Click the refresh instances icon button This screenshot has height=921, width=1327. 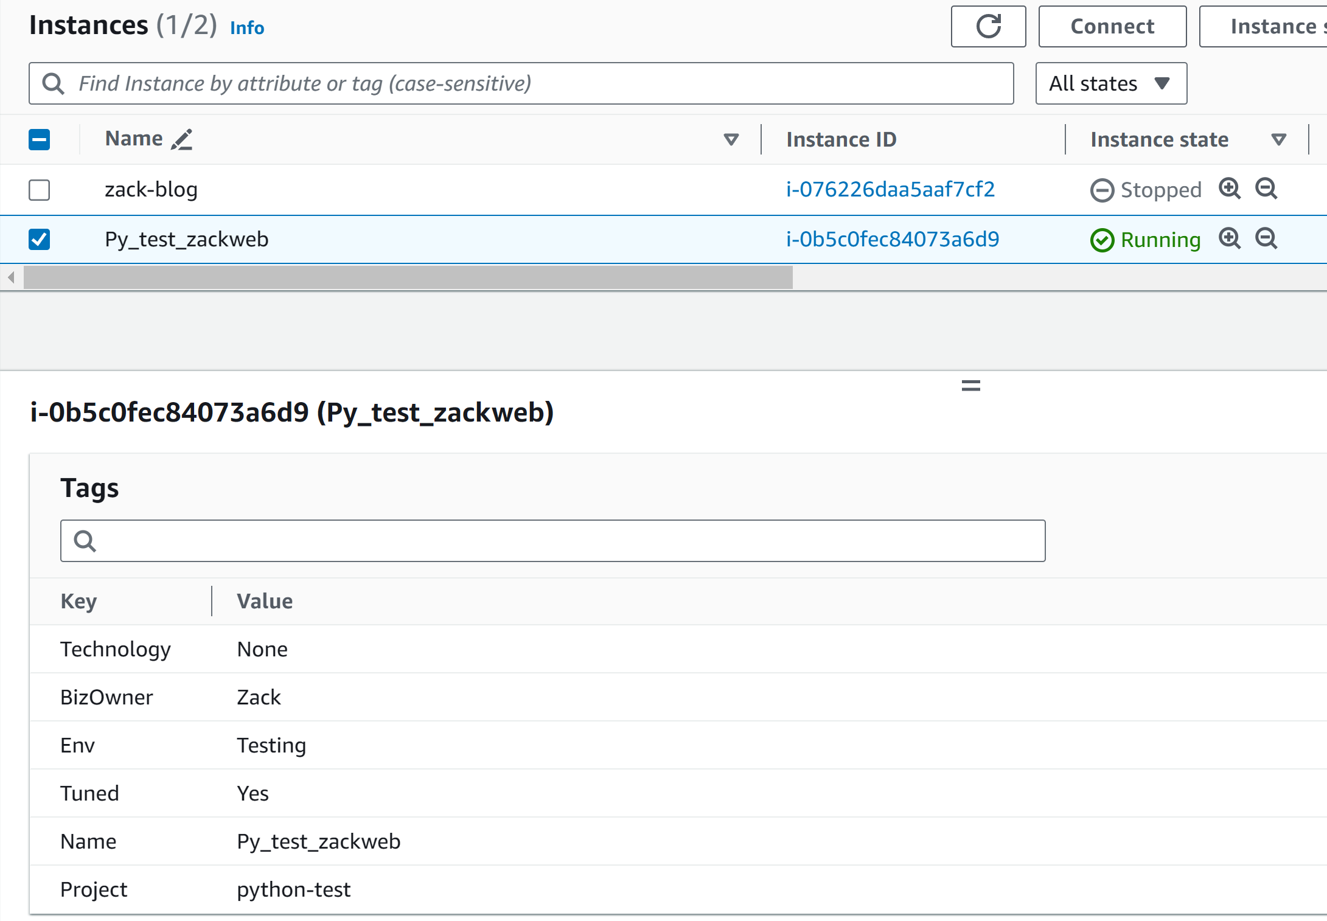(988, 26)
